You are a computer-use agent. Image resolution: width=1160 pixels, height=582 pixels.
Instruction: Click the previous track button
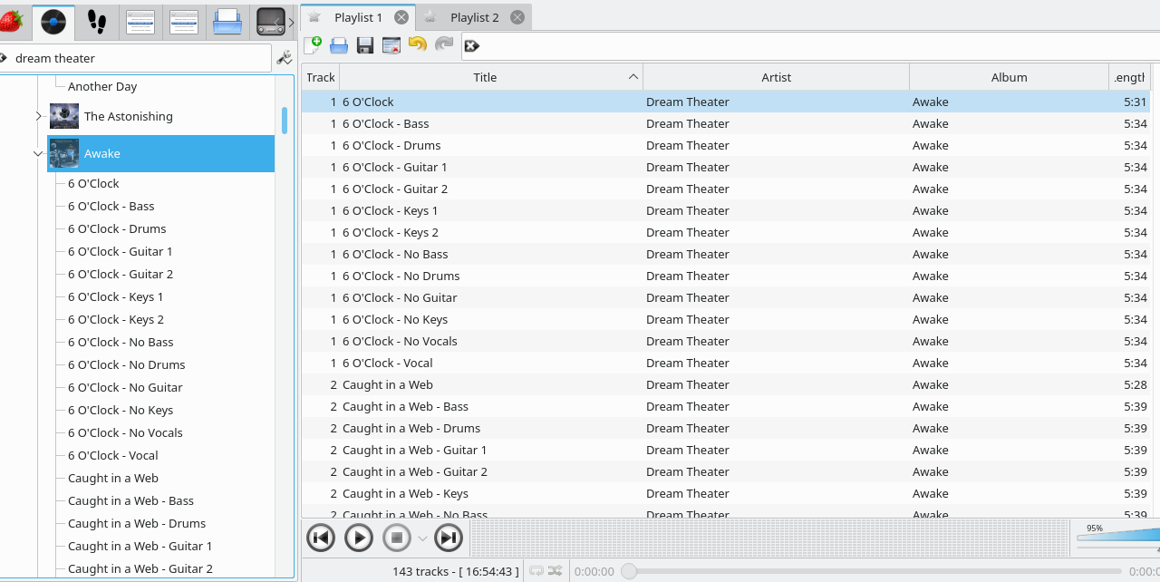320,538
